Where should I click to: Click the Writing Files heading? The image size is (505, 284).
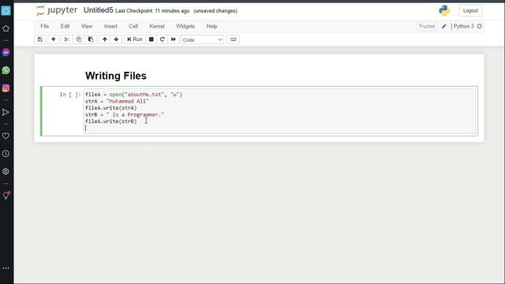point(116,76)
